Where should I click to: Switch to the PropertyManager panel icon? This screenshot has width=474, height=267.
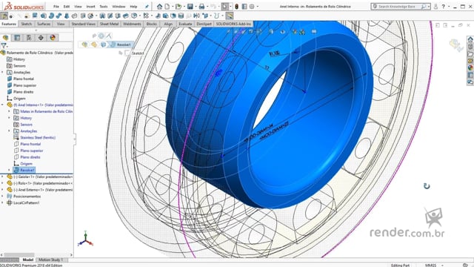(x=17, y=38)
